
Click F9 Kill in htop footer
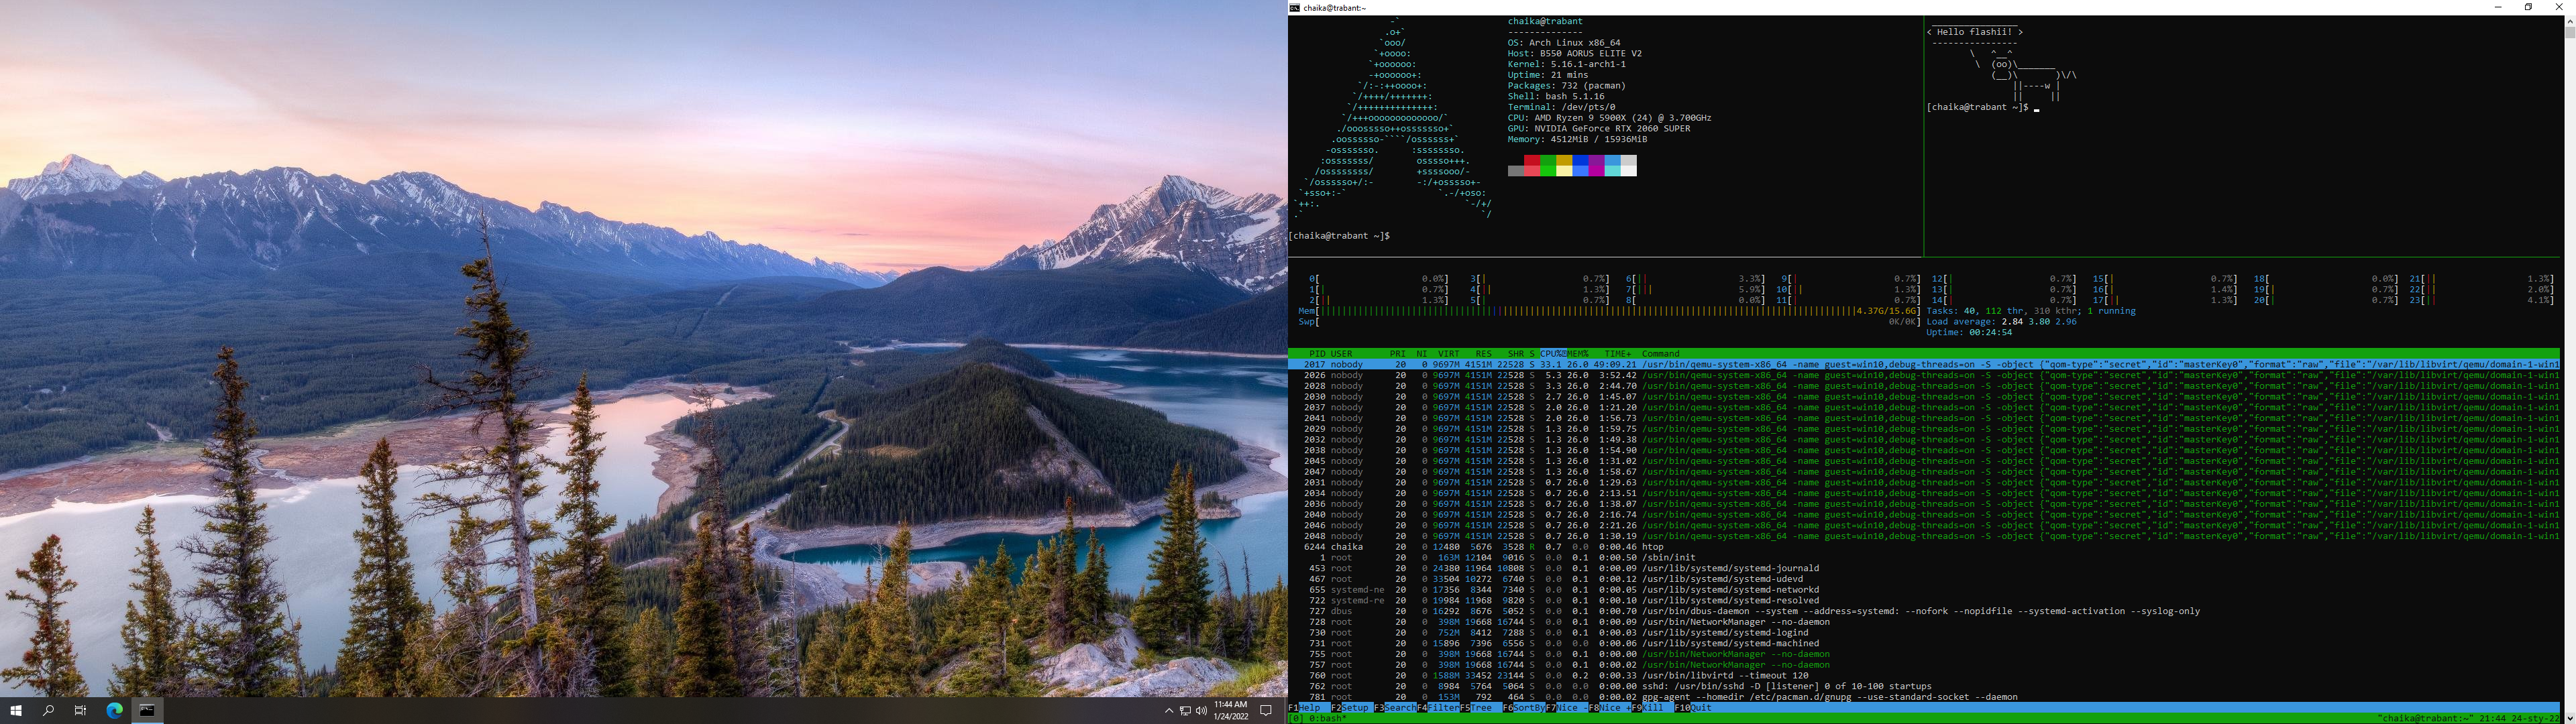click(x=1653, y=708)
